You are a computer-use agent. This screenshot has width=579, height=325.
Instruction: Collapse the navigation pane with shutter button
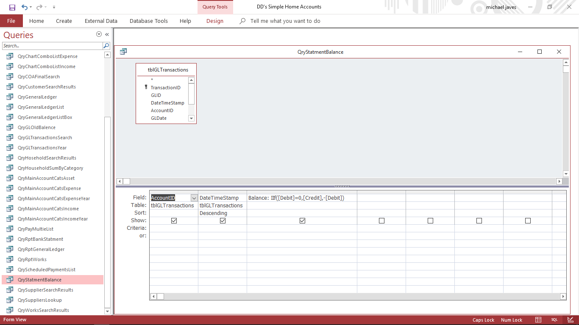point(107,34)
